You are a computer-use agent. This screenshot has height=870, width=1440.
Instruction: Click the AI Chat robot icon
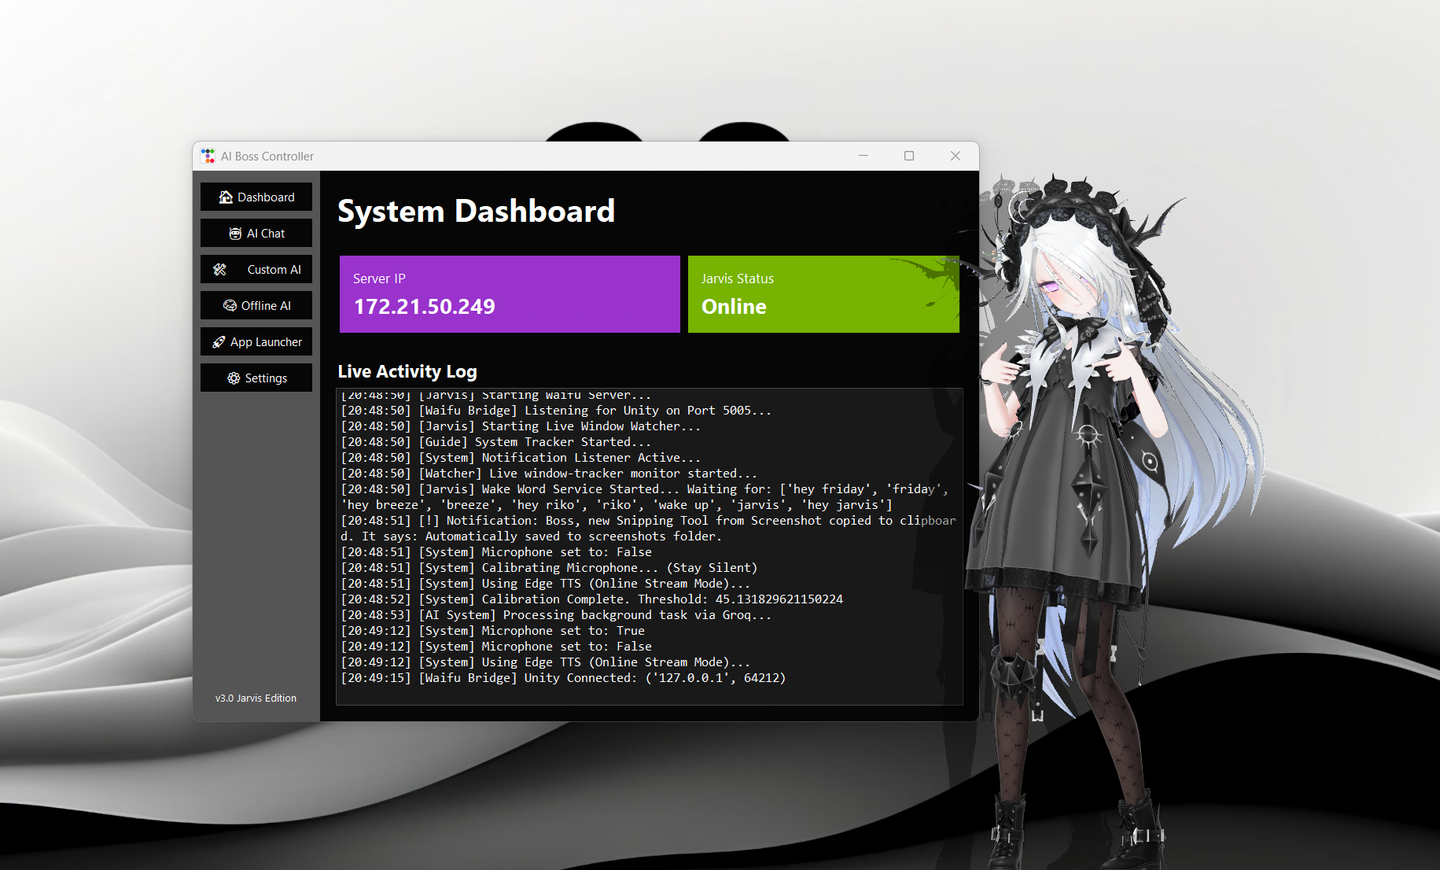pyautogui.click(x=235, y=234)
